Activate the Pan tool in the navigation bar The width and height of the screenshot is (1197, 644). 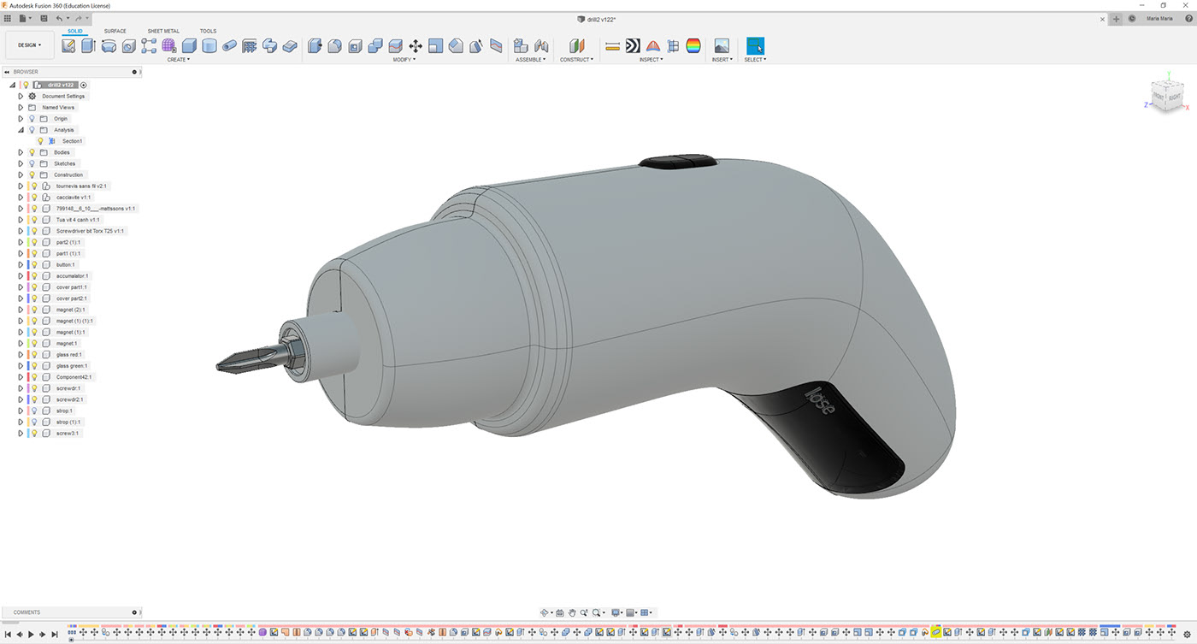[572, 612]
